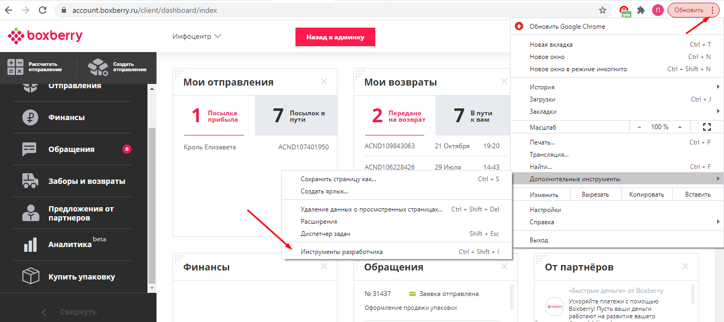
Task: Choose Создать ярлык... in submenu
Action: click(397, 191)
